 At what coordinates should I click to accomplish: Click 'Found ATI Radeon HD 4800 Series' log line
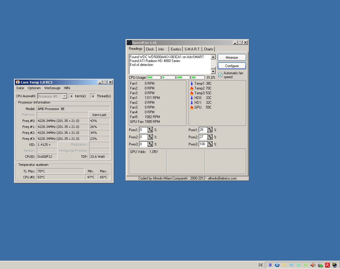coord(155,61)
